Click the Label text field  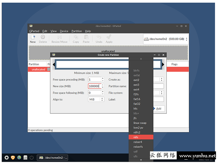pos(158,99)
